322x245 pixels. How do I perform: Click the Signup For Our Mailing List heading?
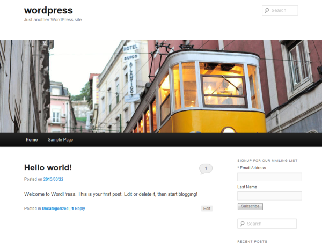[267, 161]
